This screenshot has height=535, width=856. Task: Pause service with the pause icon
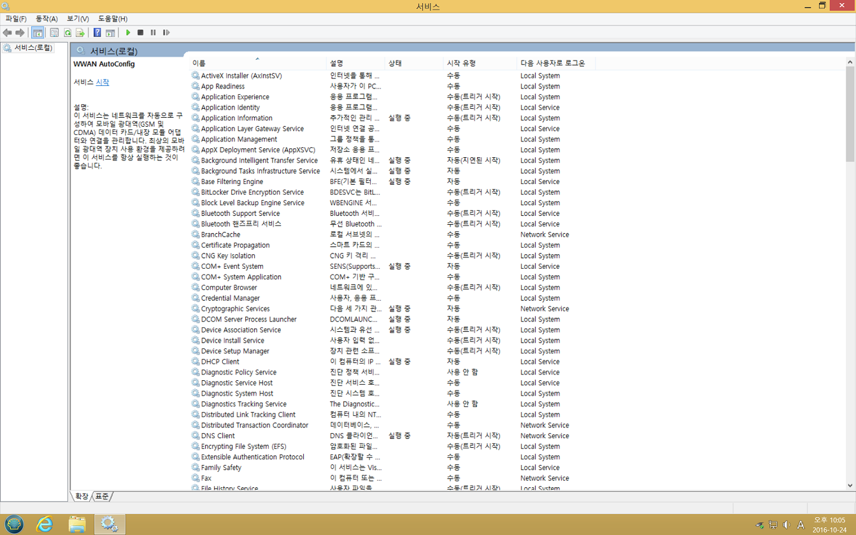(153, 32)
